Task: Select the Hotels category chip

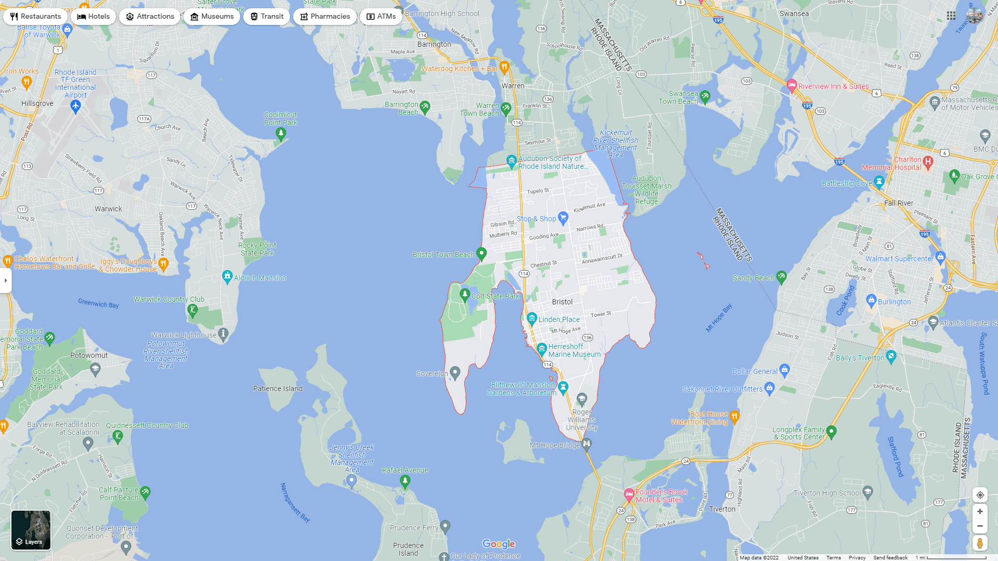Action: point(94,17)
